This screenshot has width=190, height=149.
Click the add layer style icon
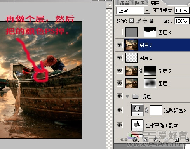[x=135, y=140]
